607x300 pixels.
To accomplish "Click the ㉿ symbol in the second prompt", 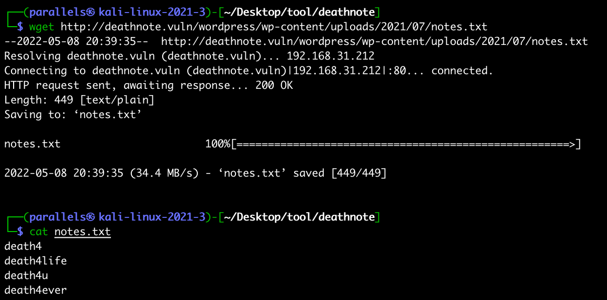I will pos(91,217).
